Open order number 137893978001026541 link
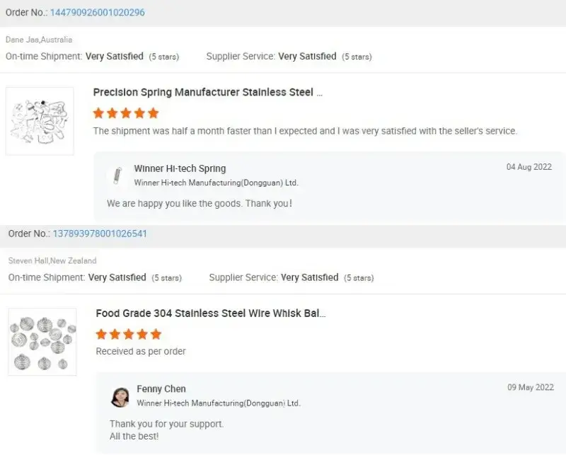Viewport: 566px width, 460px height. coord(100,234)
